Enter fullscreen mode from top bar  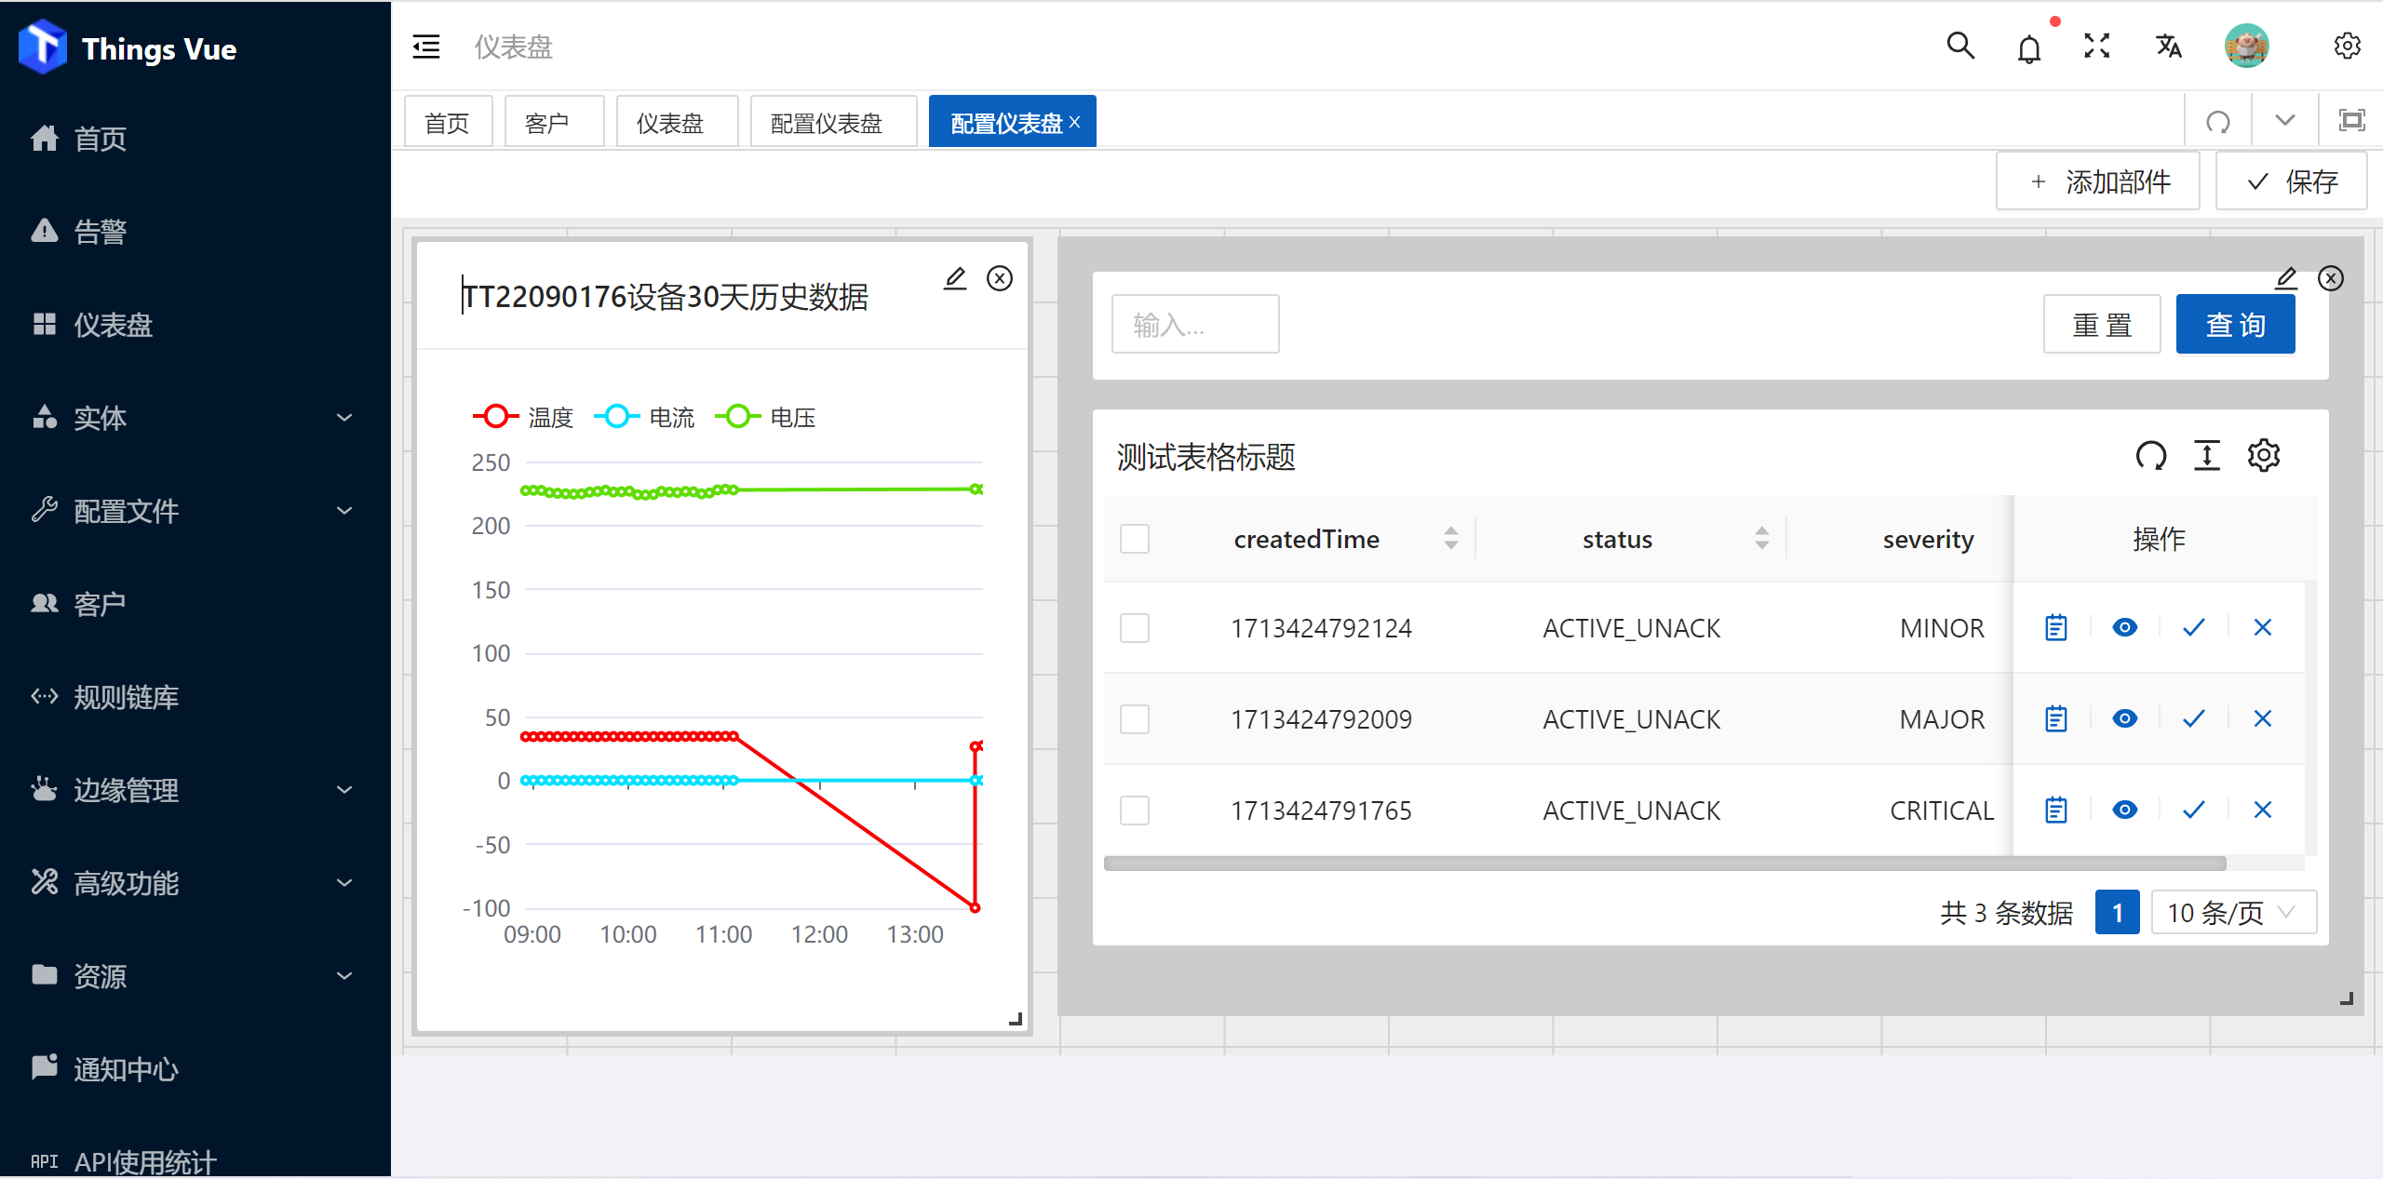coord(2096,46)
